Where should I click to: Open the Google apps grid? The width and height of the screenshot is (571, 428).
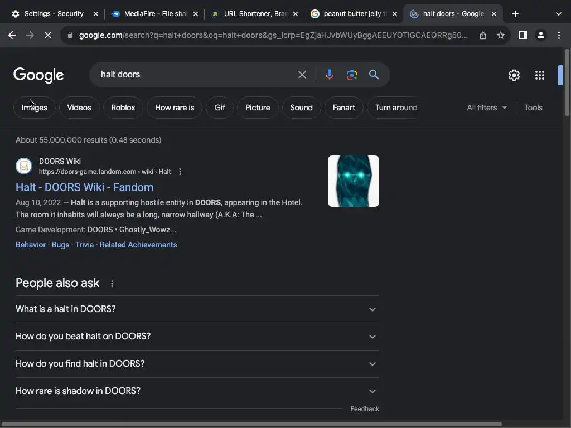(x=540, y=75)
